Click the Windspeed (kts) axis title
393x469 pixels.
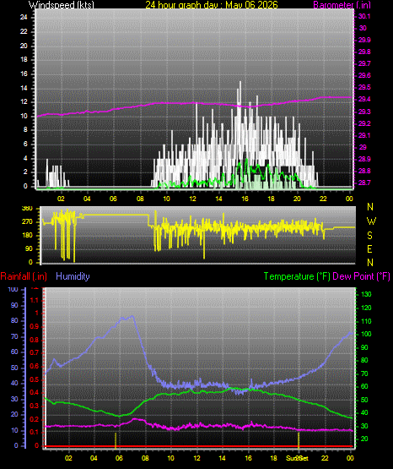pyautogui.click(x=62, y=4)
